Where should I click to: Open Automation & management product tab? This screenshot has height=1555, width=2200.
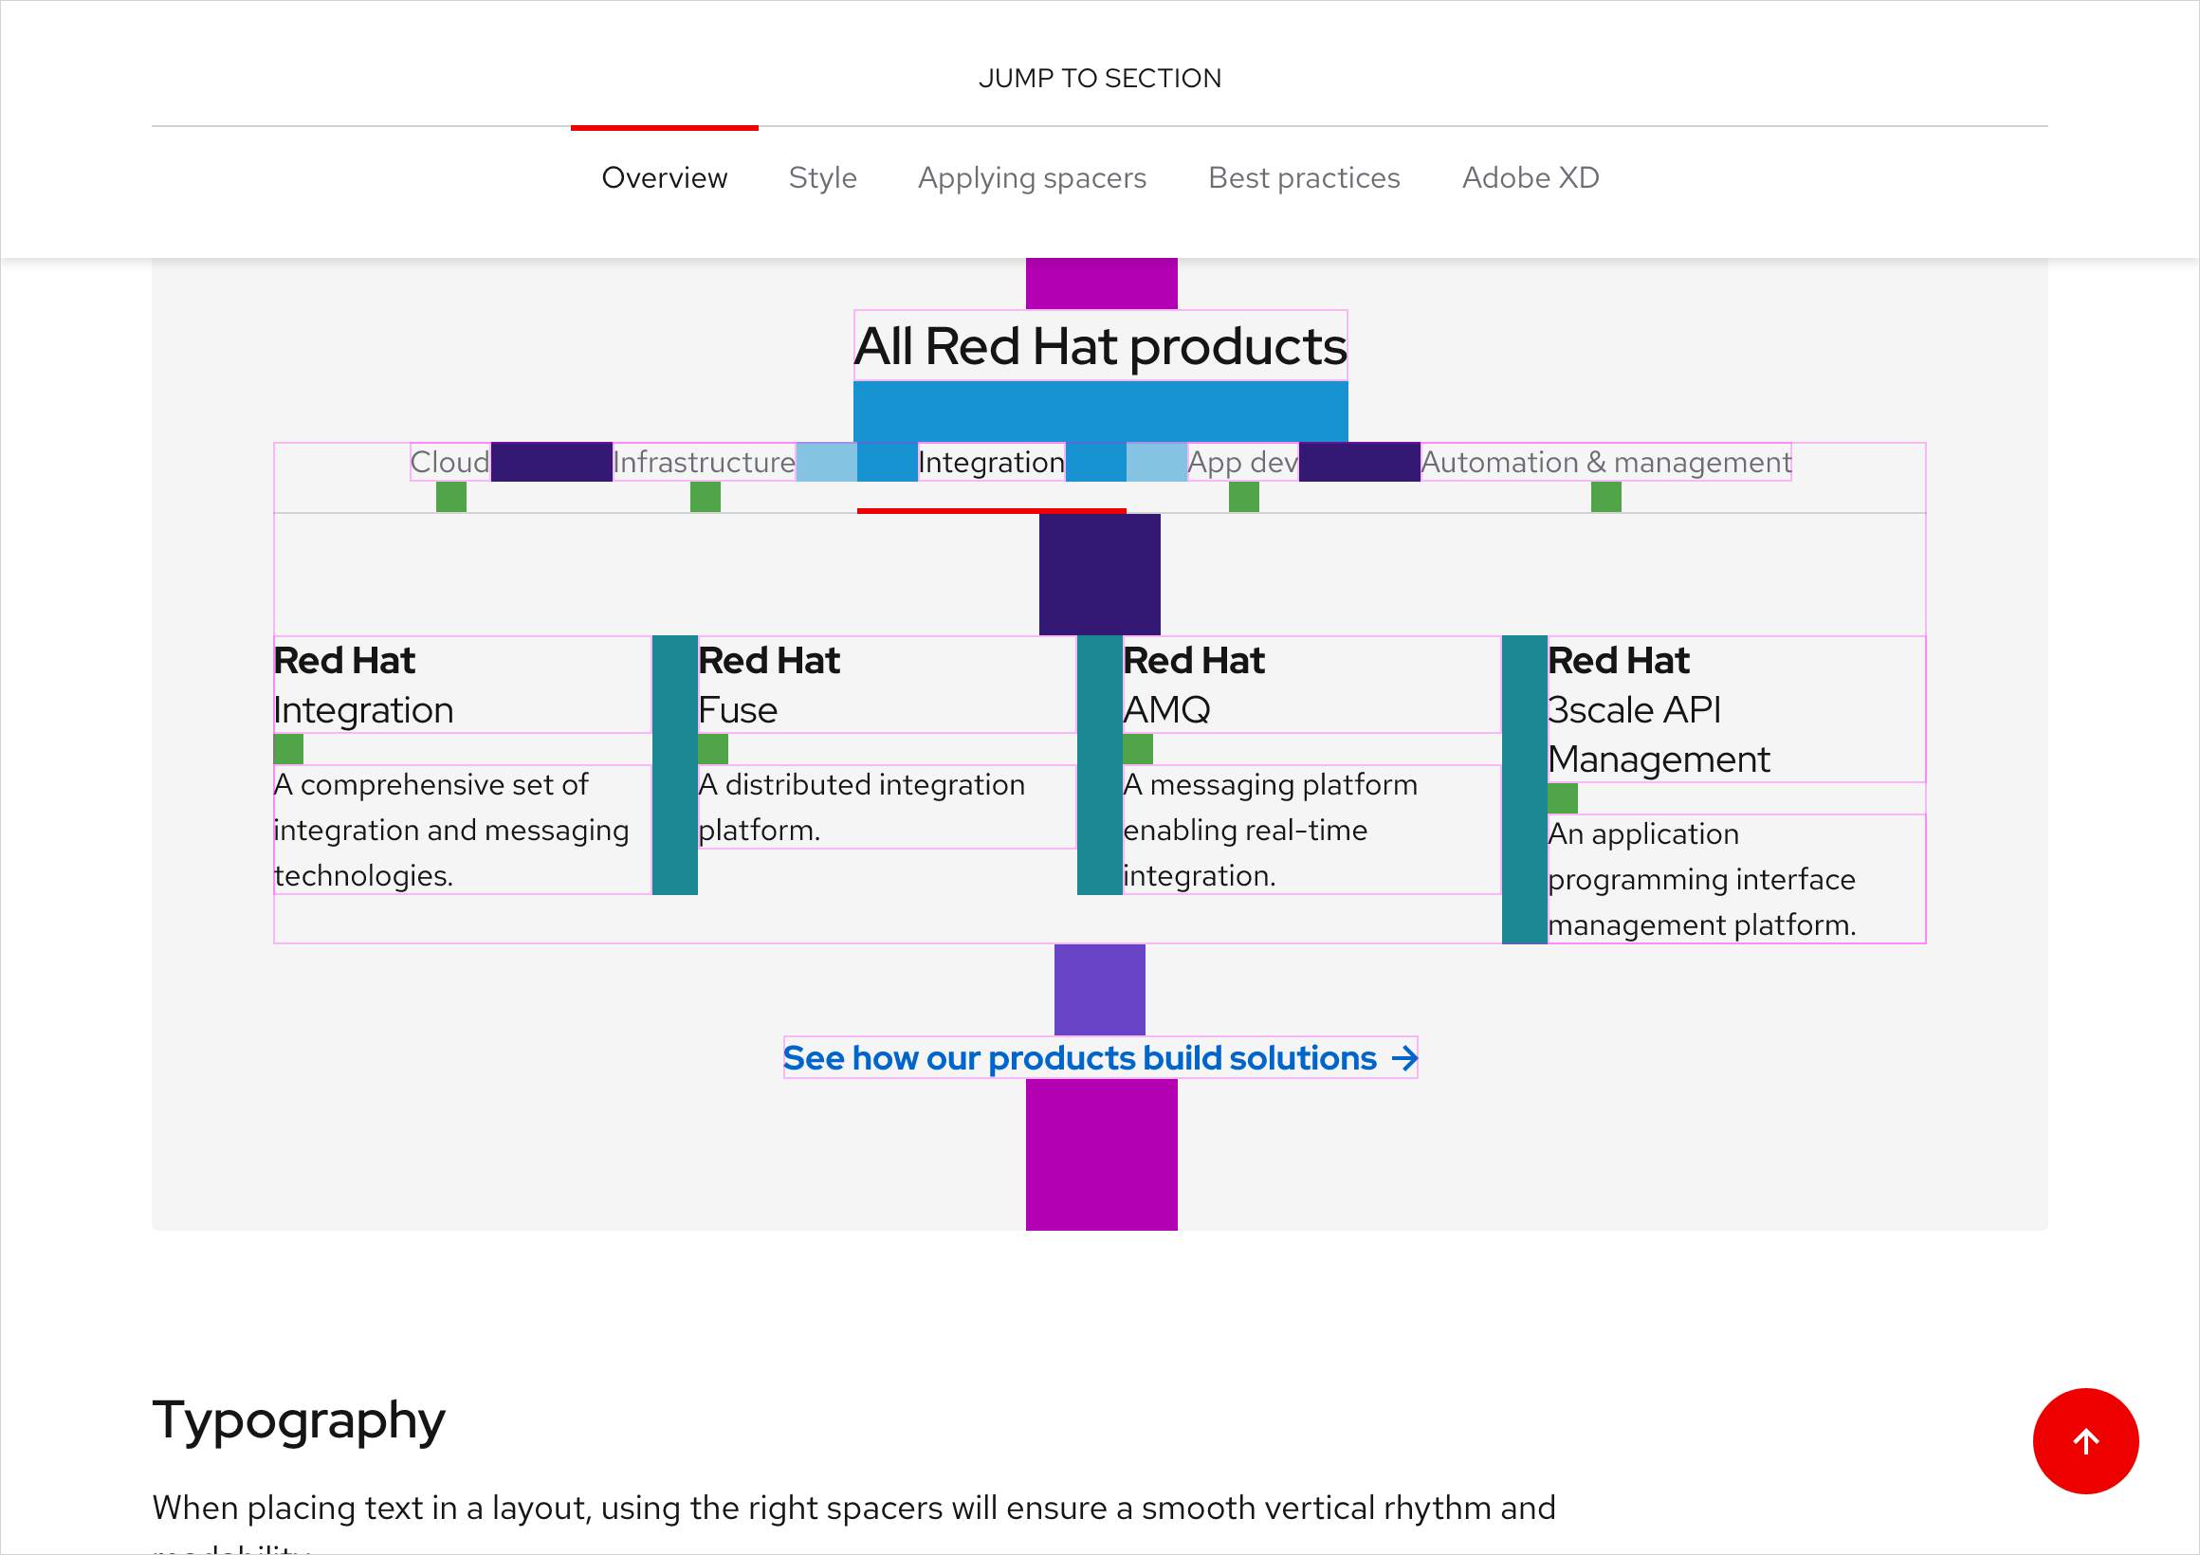[x=1605, y=463]
